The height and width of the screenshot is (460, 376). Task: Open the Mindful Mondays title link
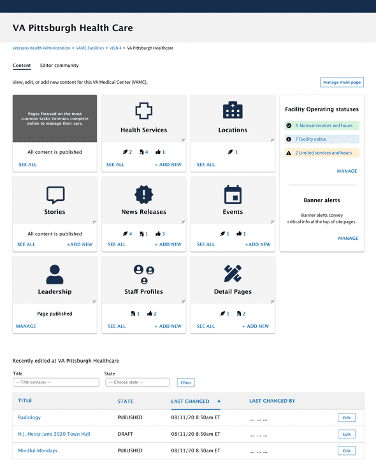click(x=38, y=450)
